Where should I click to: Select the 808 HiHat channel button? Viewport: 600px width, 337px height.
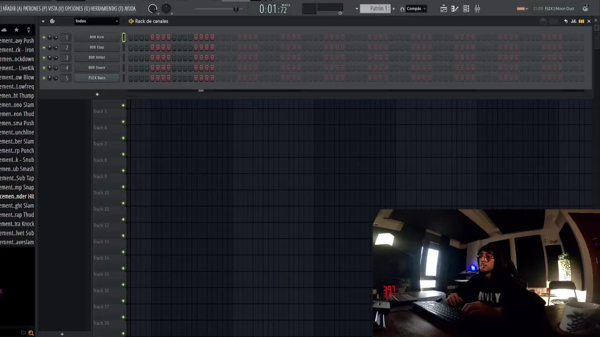pos(97,58)
